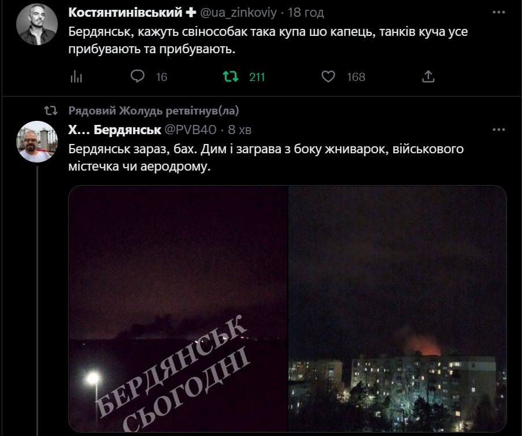Image resolution: width=522 pixels, height=436 pixels.
Task: Click the 211 retweet count
Action: [x=257, y=77]
